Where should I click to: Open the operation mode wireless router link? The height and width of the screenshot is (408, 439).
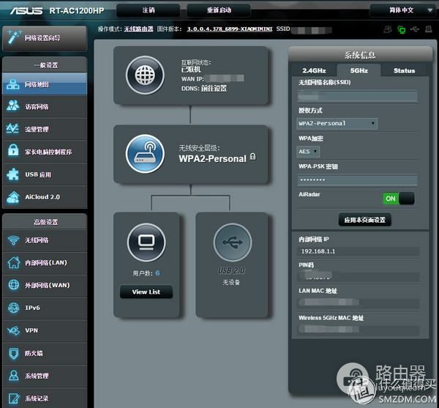click(x=138, y=29)
